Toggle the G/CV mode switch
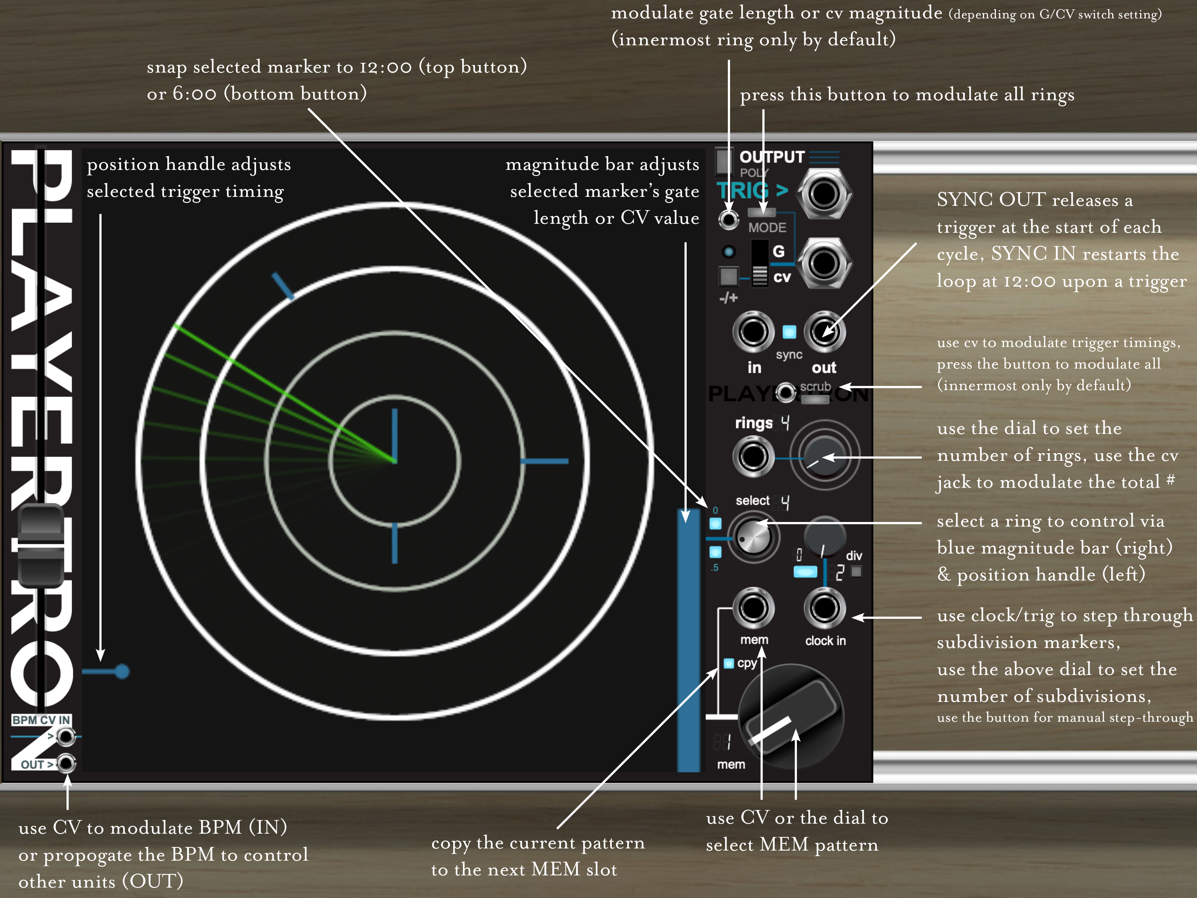The width and height of the screenshot is (1197, 898). pos(760,264)
